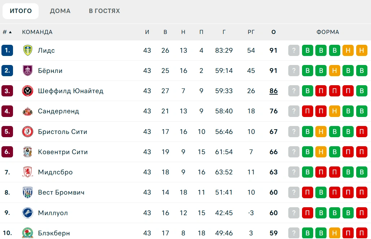371x239 pixels.
Task: Open the Шеффилд Юнайтед team link
Action: pos(70,91)
